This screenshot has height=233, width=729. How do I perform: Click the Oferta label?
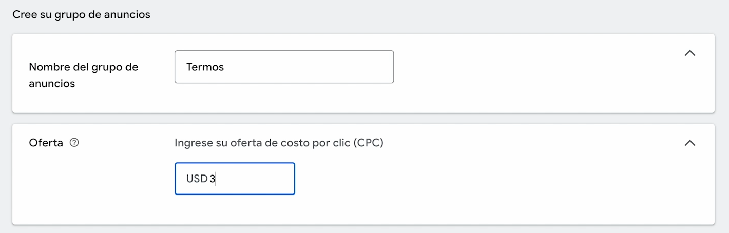46,143
